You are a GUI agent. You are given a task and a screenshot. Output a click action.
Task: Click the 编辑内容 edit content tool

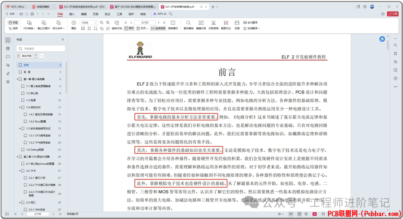pos(201,25)
